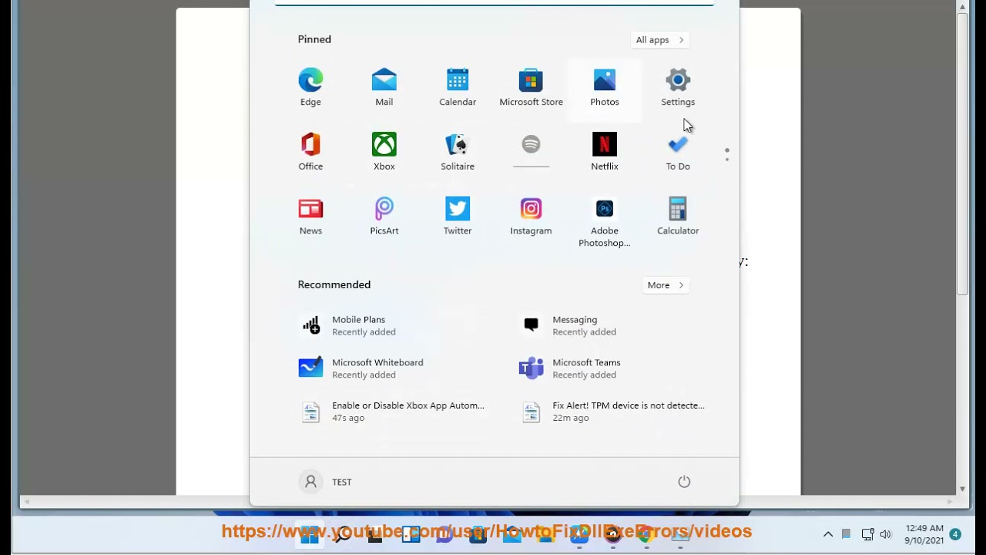Open the TEST user account menu
The image size is (986, 555).
326,482
